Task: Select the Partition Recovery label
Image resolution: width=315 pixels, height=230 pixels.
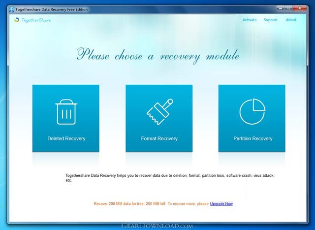Action: [252, 138]
